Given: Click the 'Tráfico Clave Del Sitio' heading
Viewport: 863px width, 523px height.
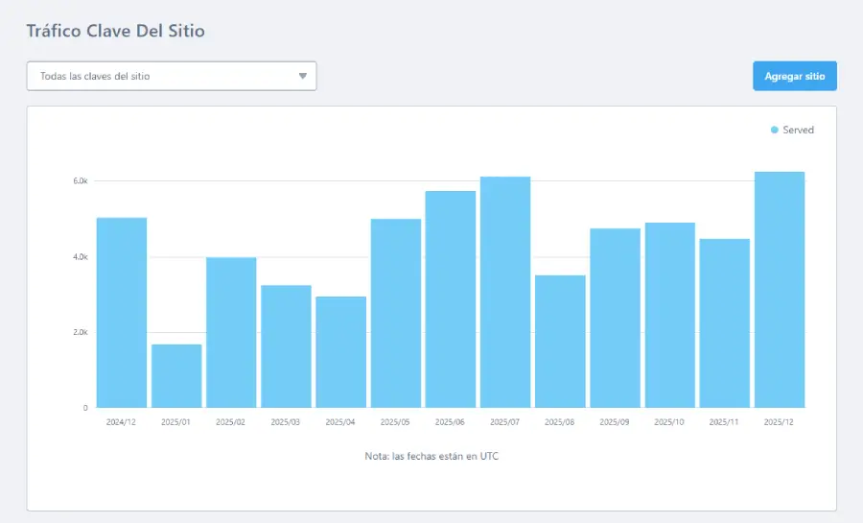Looking at the screenshot, I should (115, 31).
